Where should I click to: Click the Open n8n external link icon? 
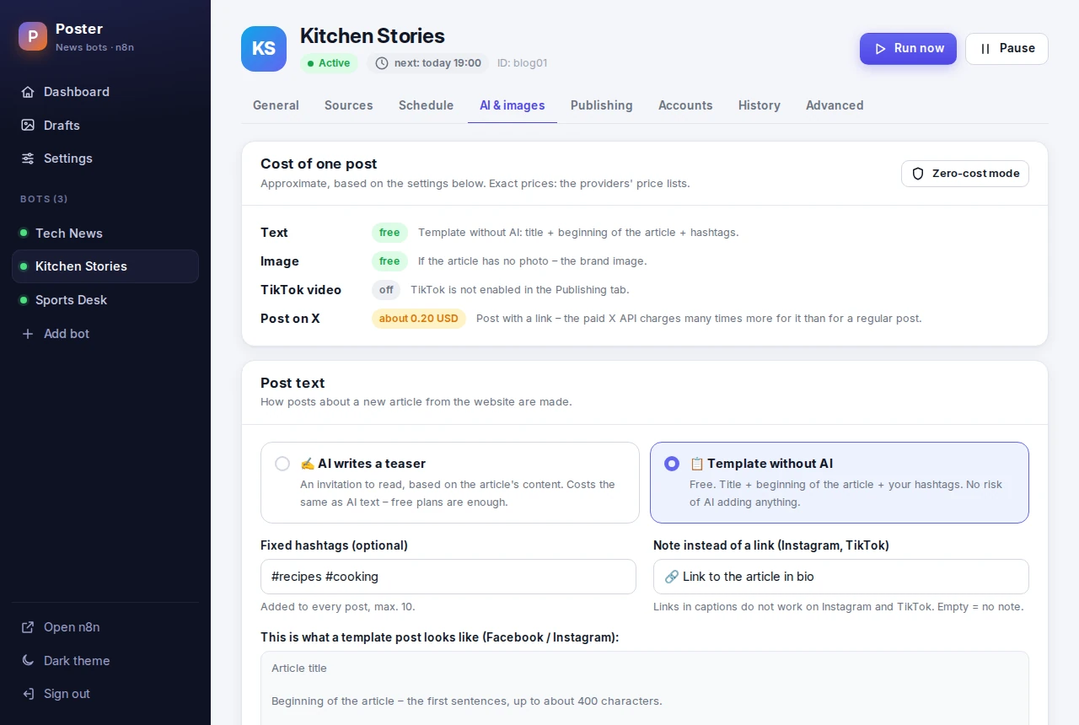tap(28, 627)
